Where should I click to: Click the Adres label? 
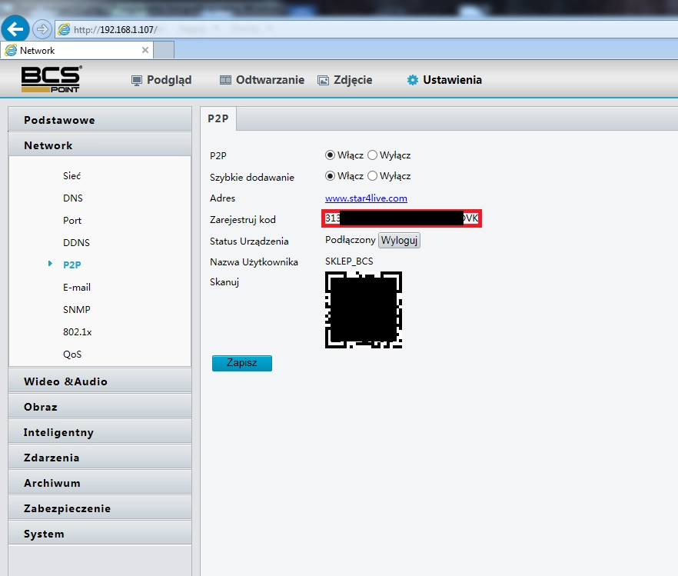(x=223, y=198)
